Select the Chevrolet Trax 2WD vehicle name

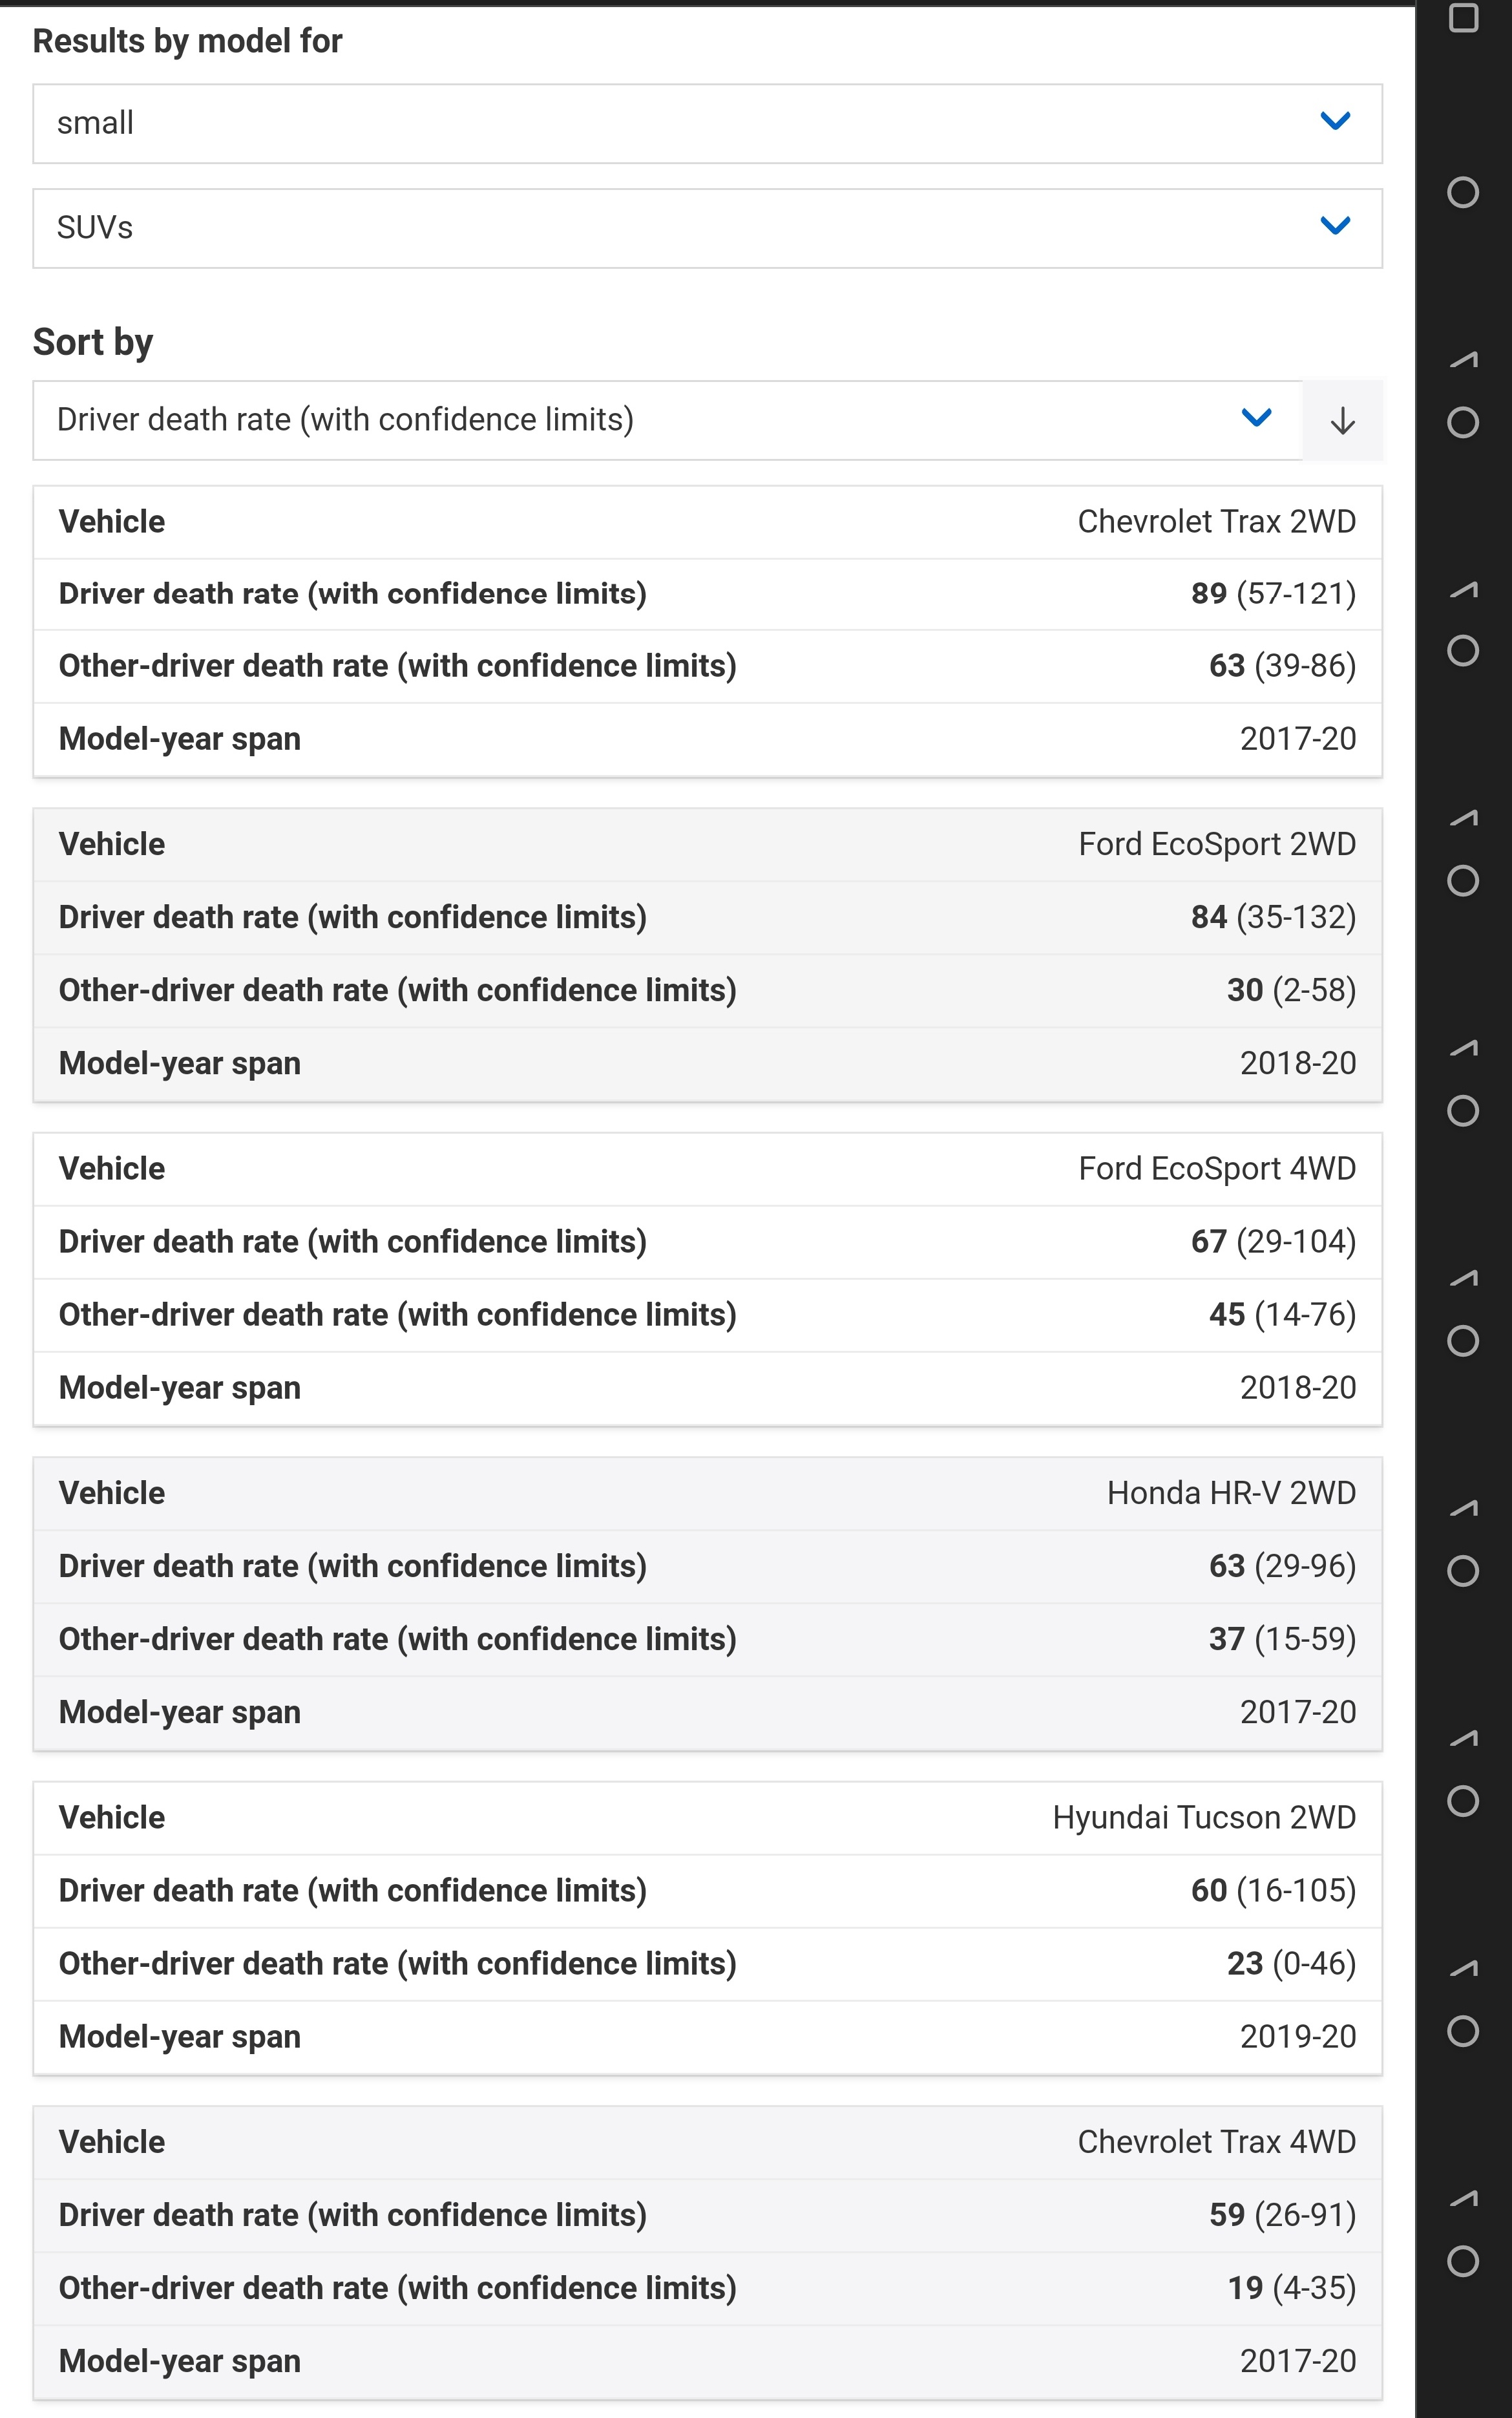click(x=1216, y=522)
